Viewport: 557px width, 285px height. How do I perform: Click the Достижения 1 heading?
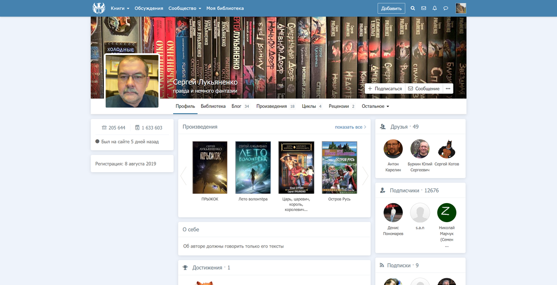point(211,267)
